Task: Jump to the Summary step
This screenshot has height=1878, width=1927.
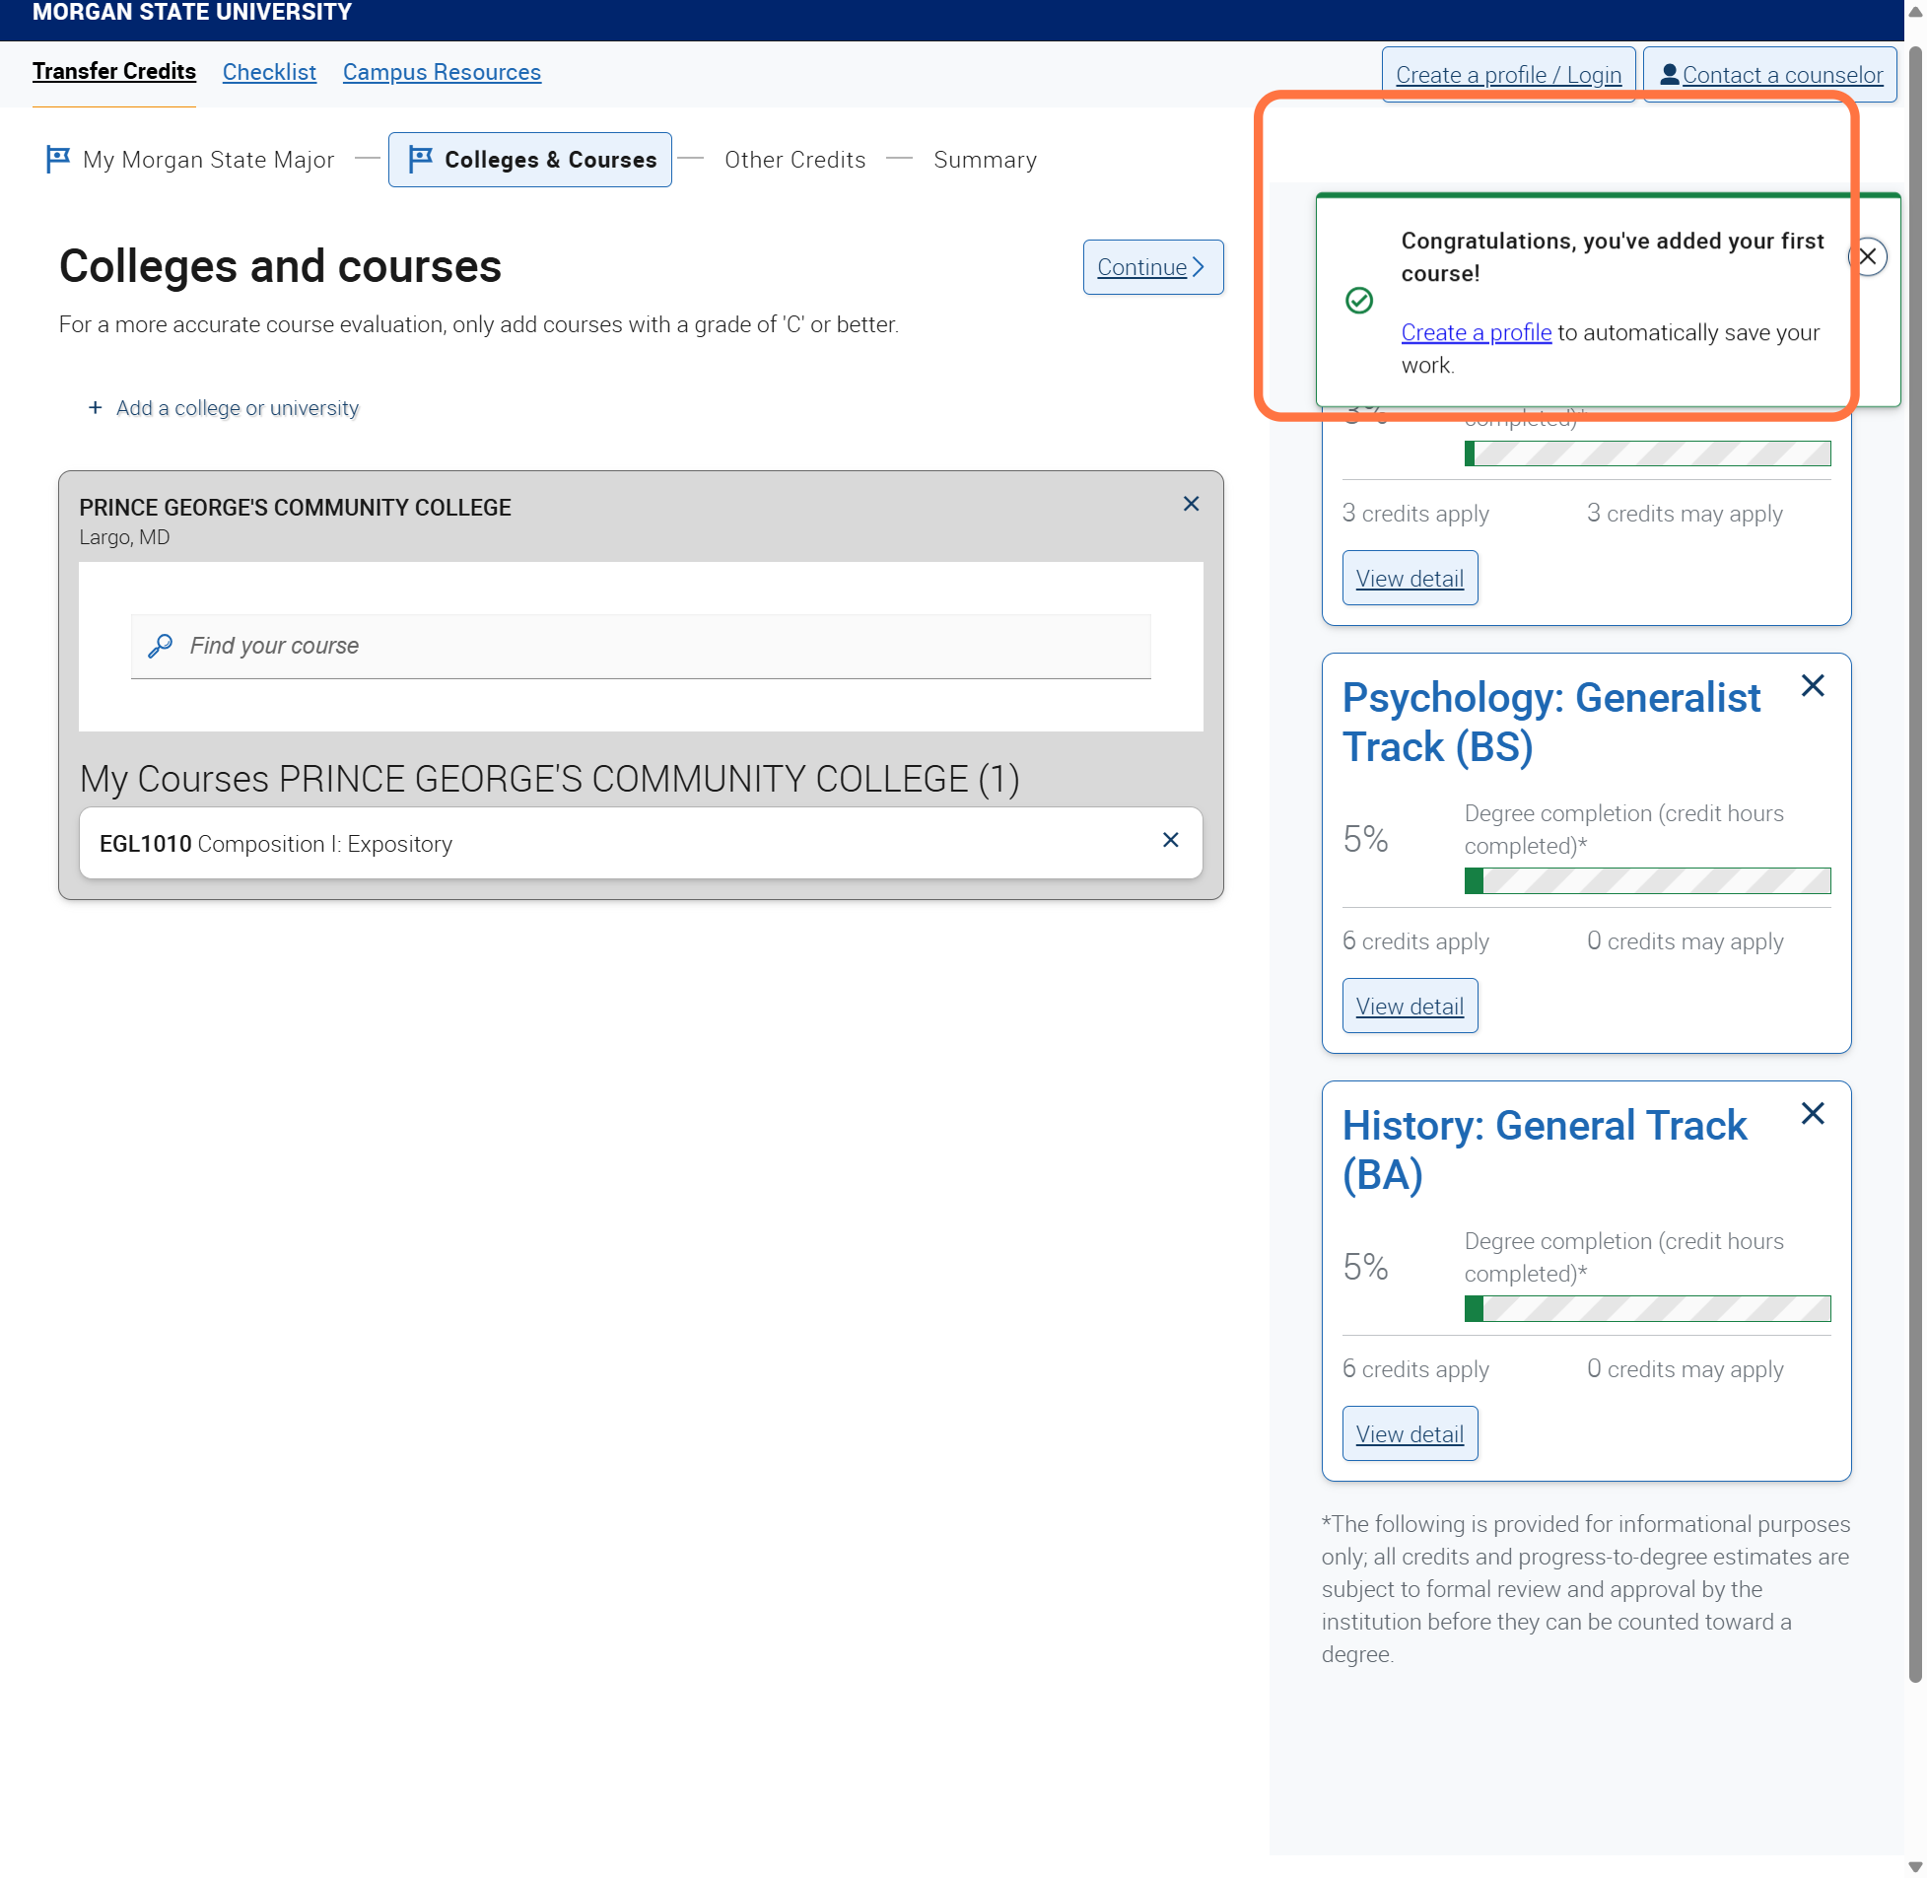Action: pos(985,160)
